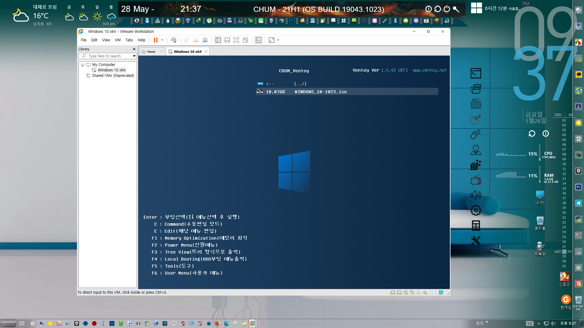The image size is (584, 328).
Task: Show hidden system tray icons
Action: click(539, 323)
